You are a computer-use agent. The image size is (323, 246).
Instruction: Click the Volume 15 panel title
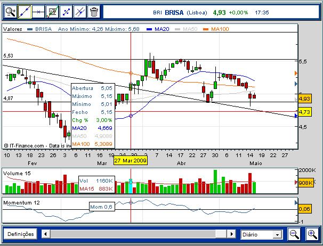point(17,174)
